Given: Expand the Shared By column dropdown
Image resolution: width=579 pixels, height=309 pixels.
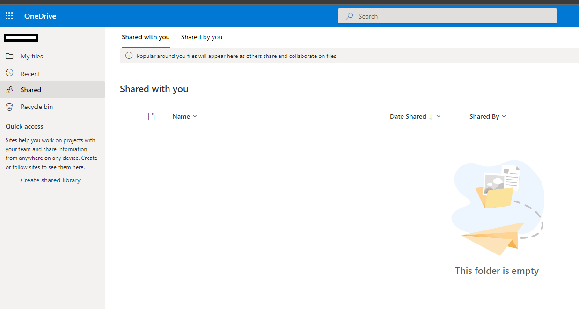Looking at the screenshot, I should [x=504, y=116].
